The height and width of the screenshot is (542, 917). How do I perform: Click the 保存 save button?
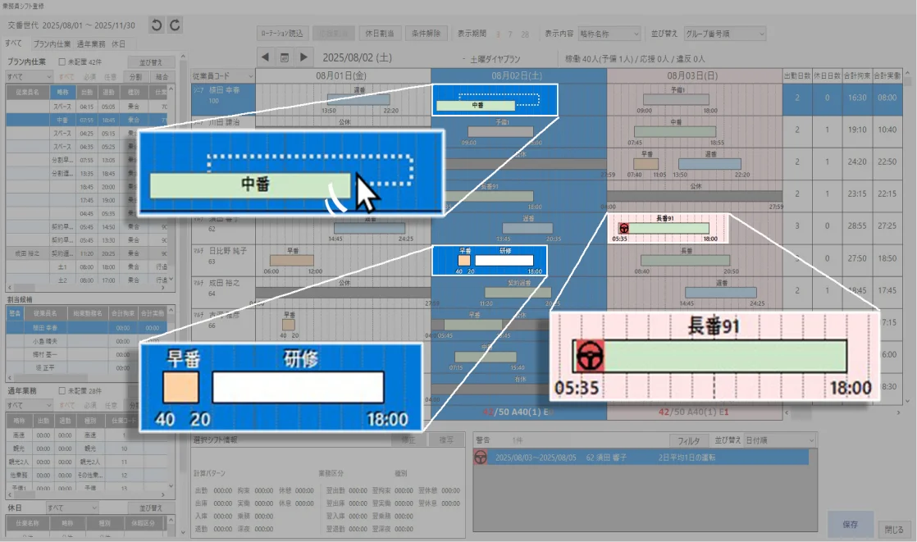point(851,525)
